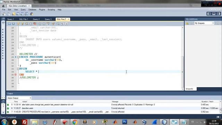Screen dimensions: 222x125
Task: Click the dolphin reconnect icon in main toolbar
Action: click(x=32, y=14)
